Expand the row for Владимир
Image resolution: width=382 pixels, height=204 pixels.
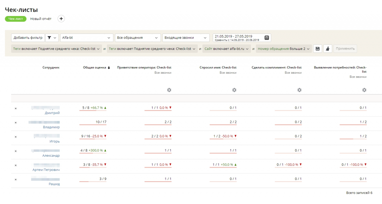(x=16, y=122)
